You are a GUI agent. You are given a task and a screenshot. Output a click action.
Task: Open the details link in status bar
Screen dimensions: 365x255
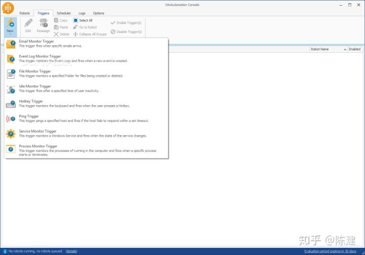coord(71,251)
